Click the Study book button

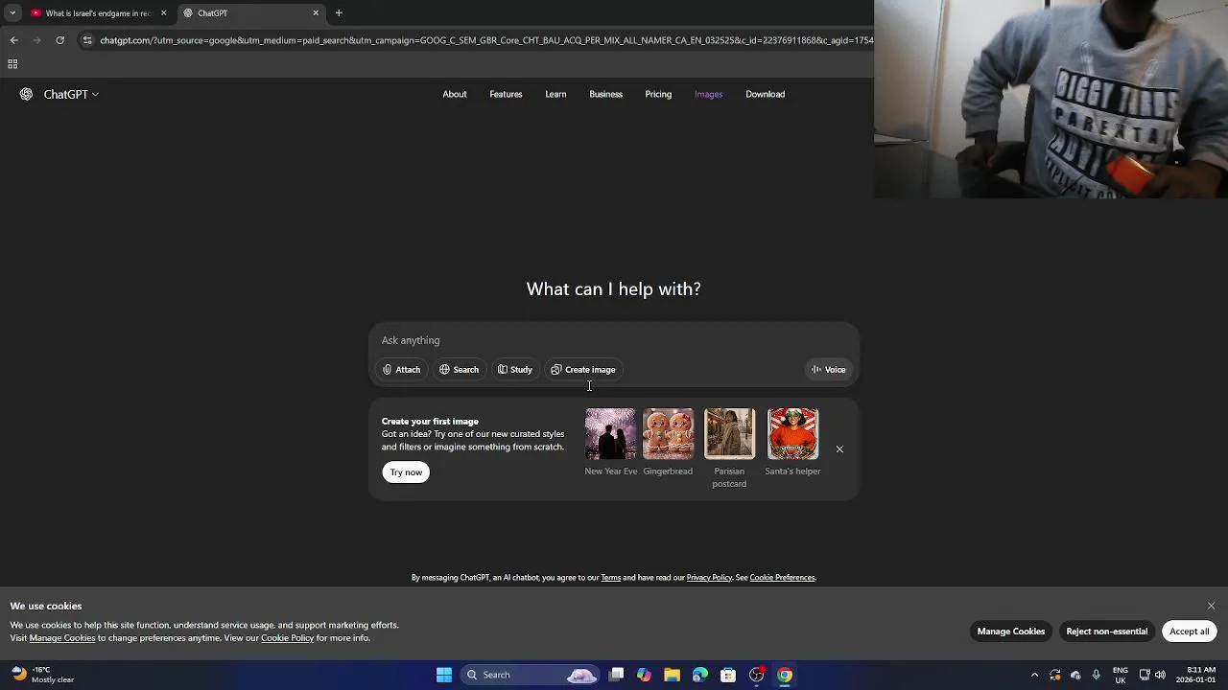point(515,370)
